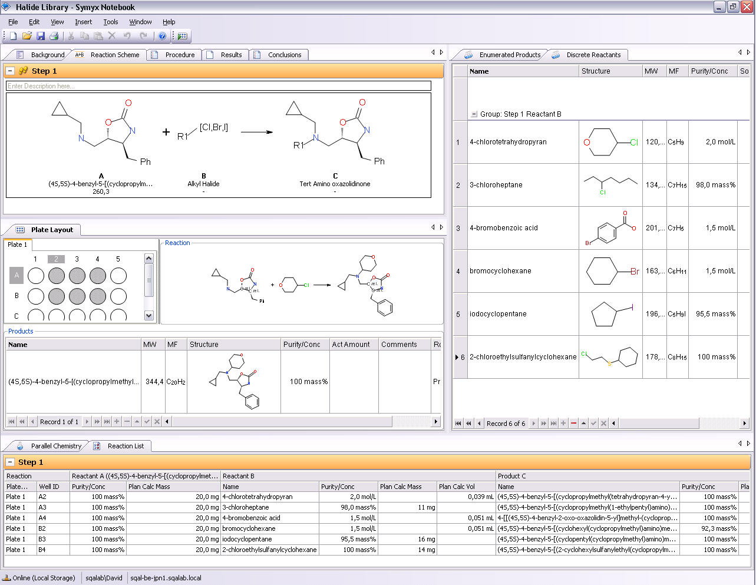The width and height of the screenshot is (756, 585).
Task: Select well B2 on Plate 1
Action: click(57, 296)
